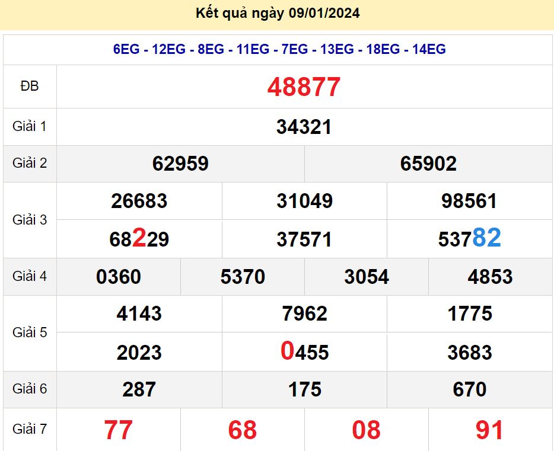Click the results date header 09/01/2024

[x=278, y=13]
